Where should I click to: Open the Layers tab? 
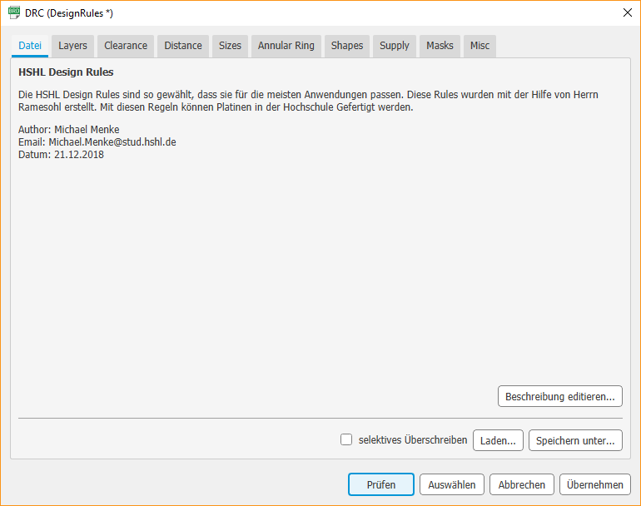pyautogui.click(x=72, y=46)
